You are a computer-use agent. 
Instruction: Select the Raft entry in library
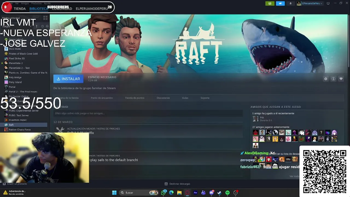[x=24, y=125]
